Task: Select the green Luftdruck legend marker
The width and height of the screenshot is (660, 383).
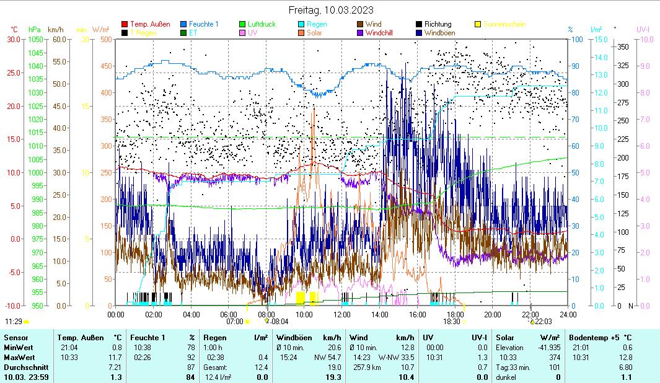Action: [243, 24]
